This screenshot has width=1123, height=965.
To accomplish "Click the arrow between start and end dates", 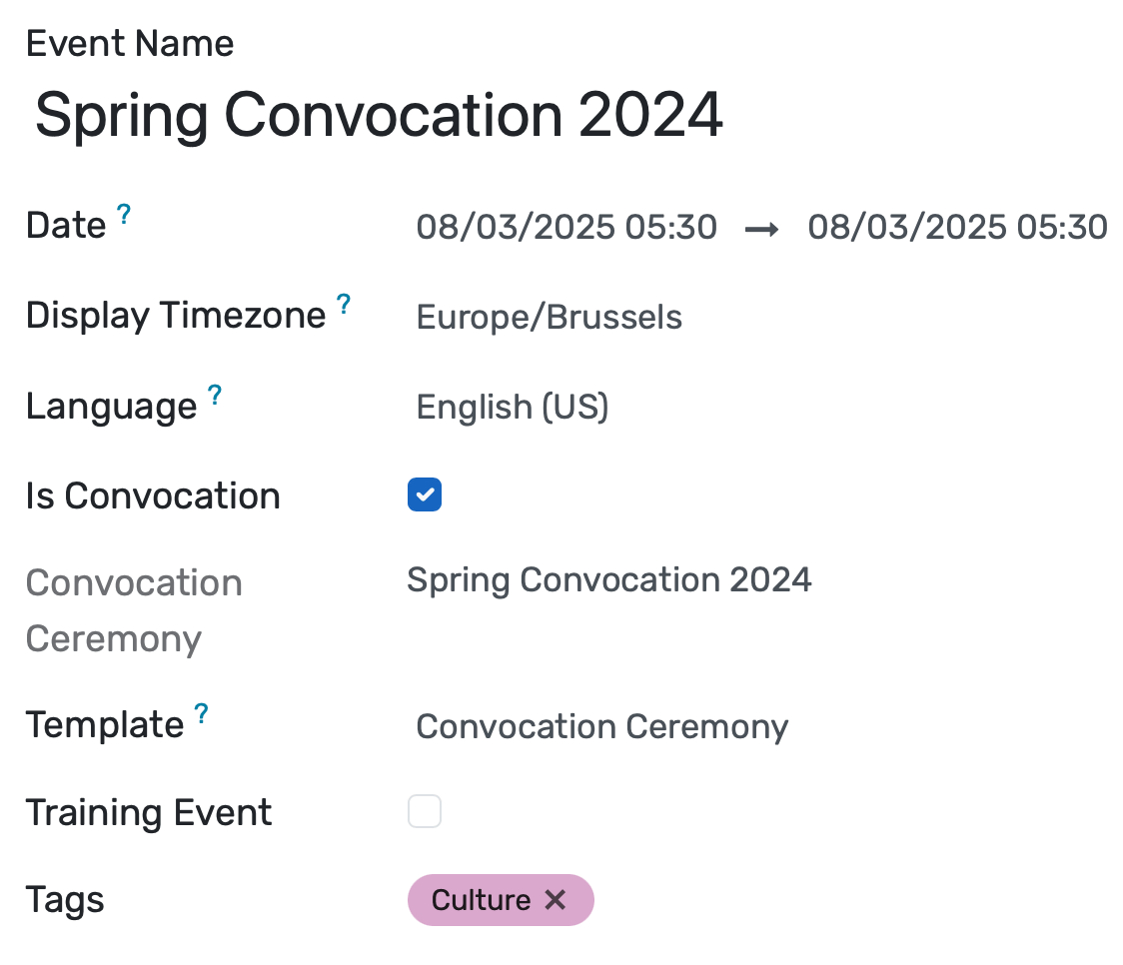I will pos(764,228).
